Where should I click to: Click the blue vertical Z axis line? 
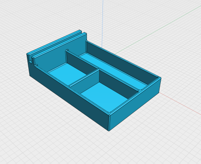[x=102, y=23]
